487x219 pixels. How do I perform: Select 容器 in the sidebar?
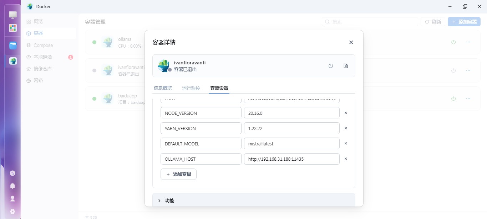50,33
